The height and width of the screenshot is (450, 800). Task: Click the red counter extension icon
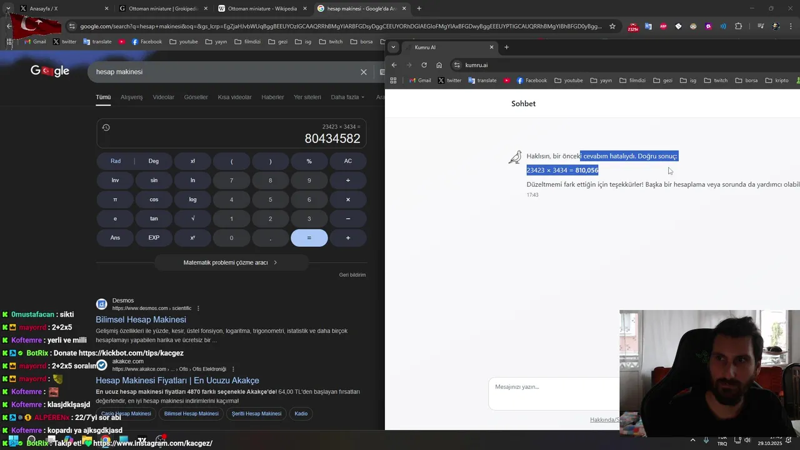(633, 27)
